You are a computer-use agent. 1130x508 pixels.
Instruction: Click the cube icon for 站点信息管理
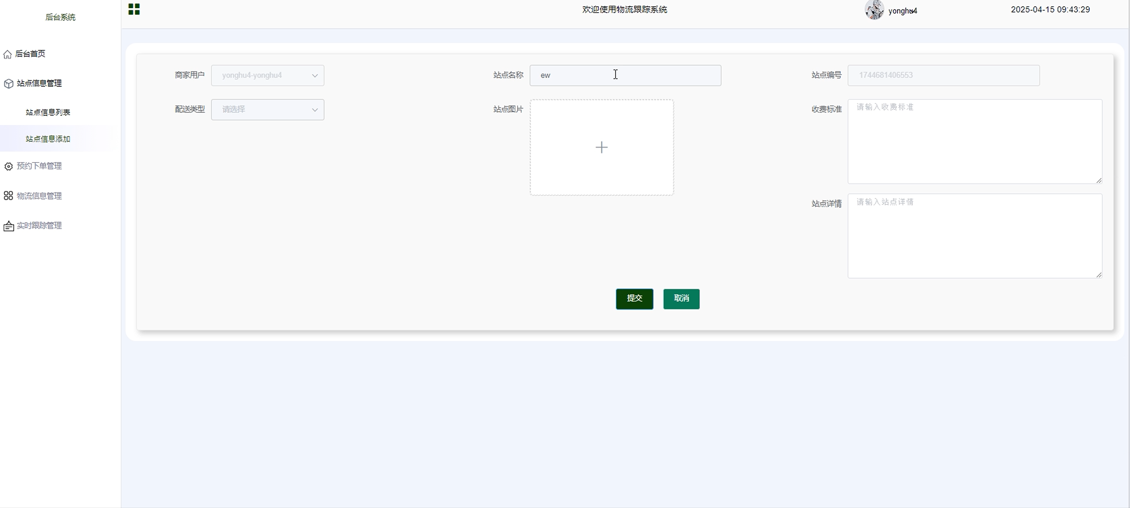8,83
